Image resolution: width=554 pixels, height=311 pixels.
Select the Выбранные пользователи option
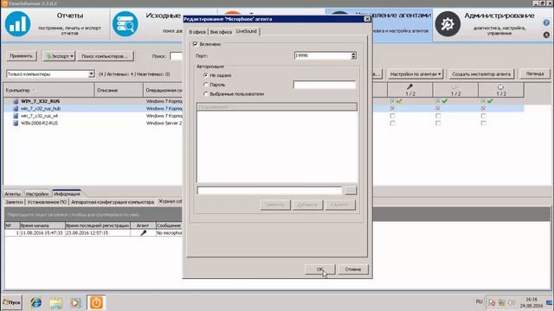[206, 94]
